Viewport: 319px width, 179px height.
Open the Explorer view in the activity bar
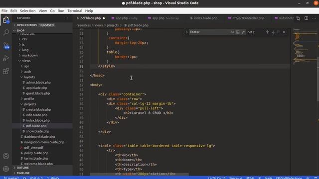click(x=6, y=20)
